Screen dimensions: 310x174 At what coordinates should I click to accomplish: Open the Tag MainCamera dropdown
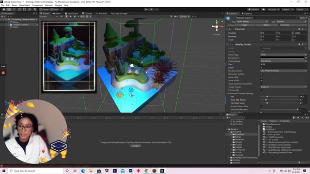pos(252,21)
